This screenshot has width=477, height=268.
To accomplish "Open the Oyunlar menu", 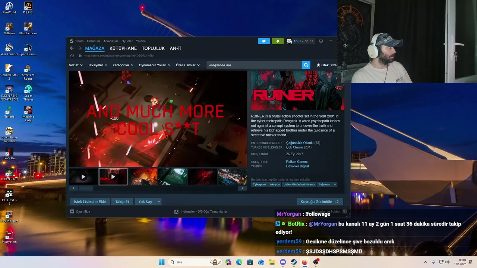I will tap(127, 41).
